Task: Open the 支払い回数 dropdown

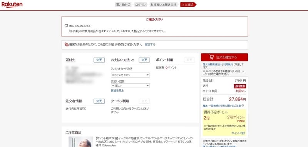Action: click(130, 86)
